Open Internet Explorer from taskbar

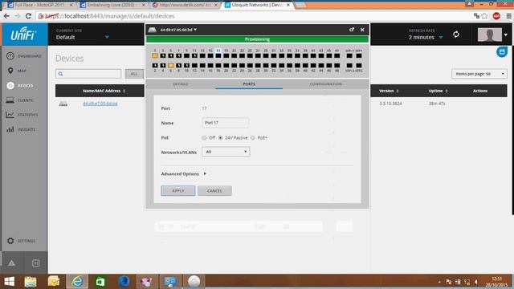click(x=77, y=282)
